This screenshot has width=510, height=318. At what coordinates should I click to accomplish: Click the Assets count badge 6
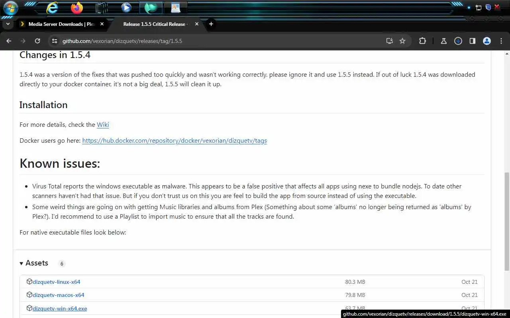[61, 264]
